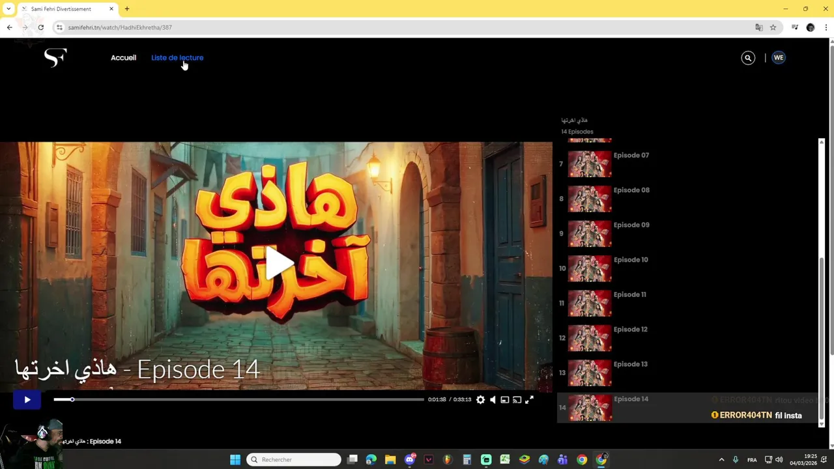834x469 pixels.
Task: Click Episode 13 thumbnail image
Action: pos(590,373)
